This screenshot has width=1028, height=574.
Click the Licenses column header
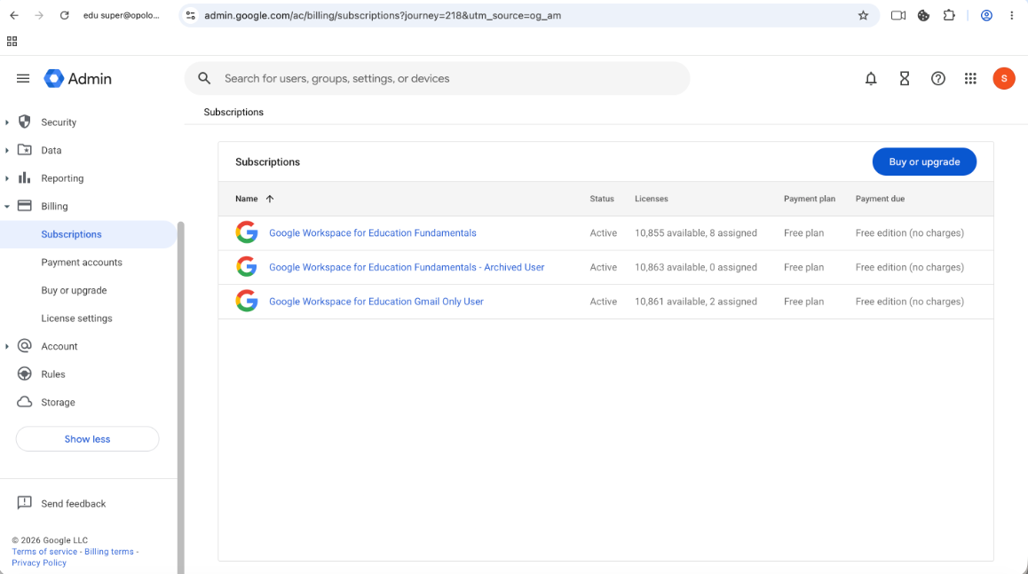point(651,199)
